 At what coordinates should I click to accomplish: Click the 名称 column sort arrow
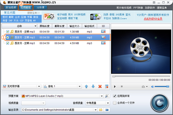pos(35,26)
